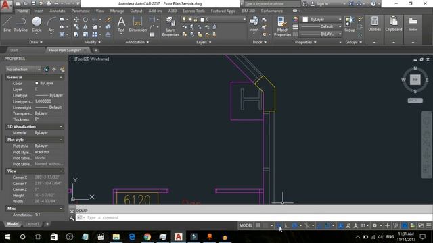Expand the Block panel dropdown
This screenshot has width=433, height=243.
tap(260, 42)
